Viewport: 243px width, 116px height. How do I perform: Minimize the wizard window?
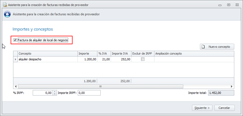click(220, 5)
